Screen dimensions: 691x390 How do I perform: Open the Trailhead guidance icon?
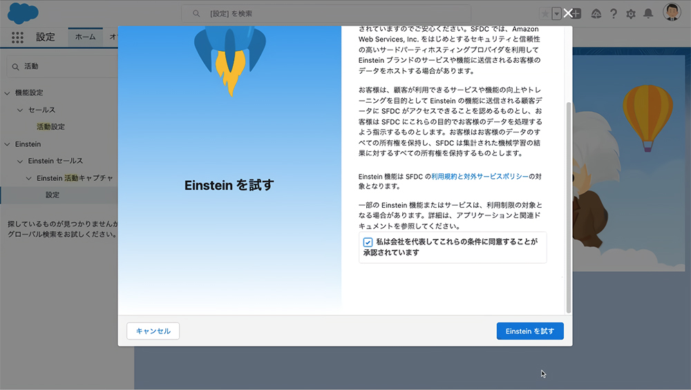tap(596, 14)
